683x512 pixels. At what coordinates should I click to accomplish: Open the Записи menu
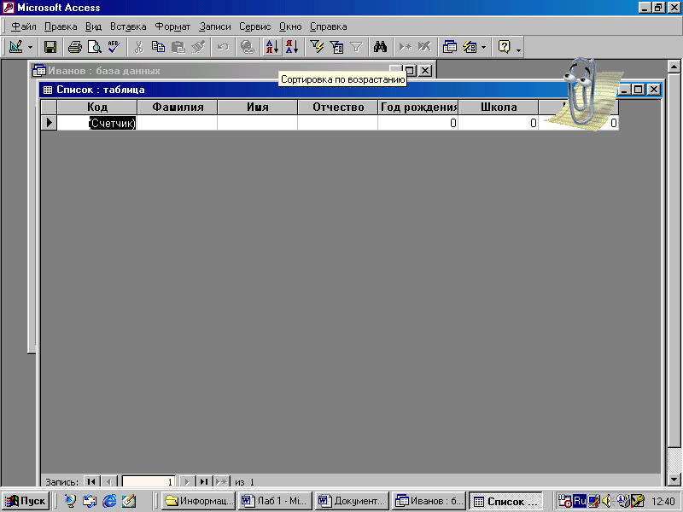pyautogui.click(x=215, y=26)
